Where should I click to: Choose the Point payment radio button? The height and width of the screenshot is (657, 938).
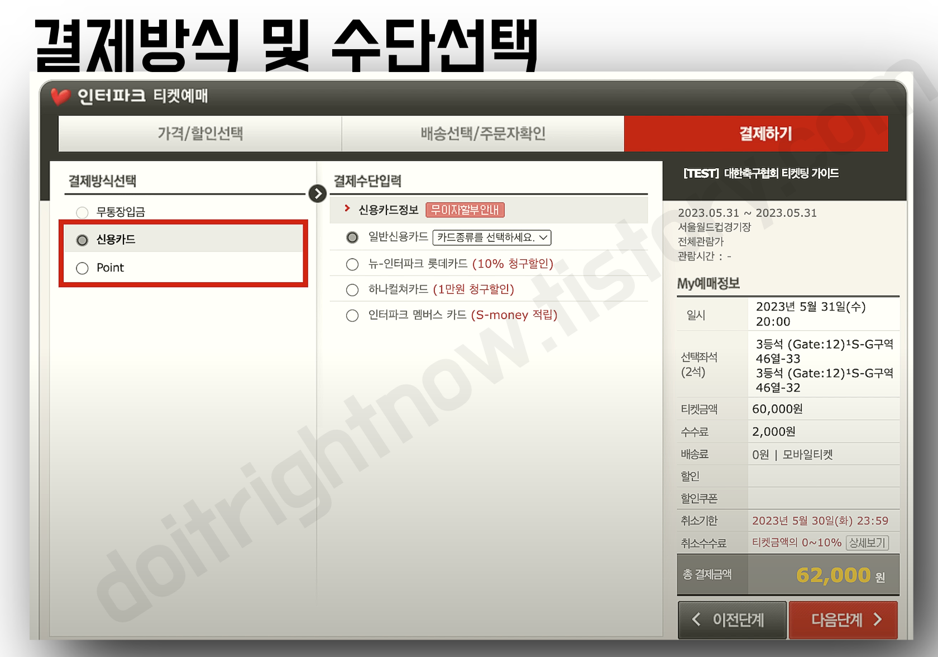tap(82, 268)
